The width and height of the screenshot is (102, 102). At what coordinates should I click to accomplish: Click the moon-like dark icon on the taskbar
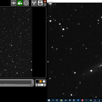click(99, 100)
